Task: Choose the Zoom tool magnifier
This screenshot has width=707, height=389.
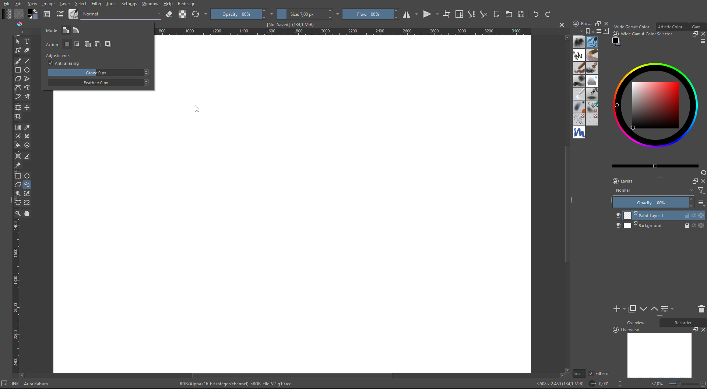Action: pos(18,213)
